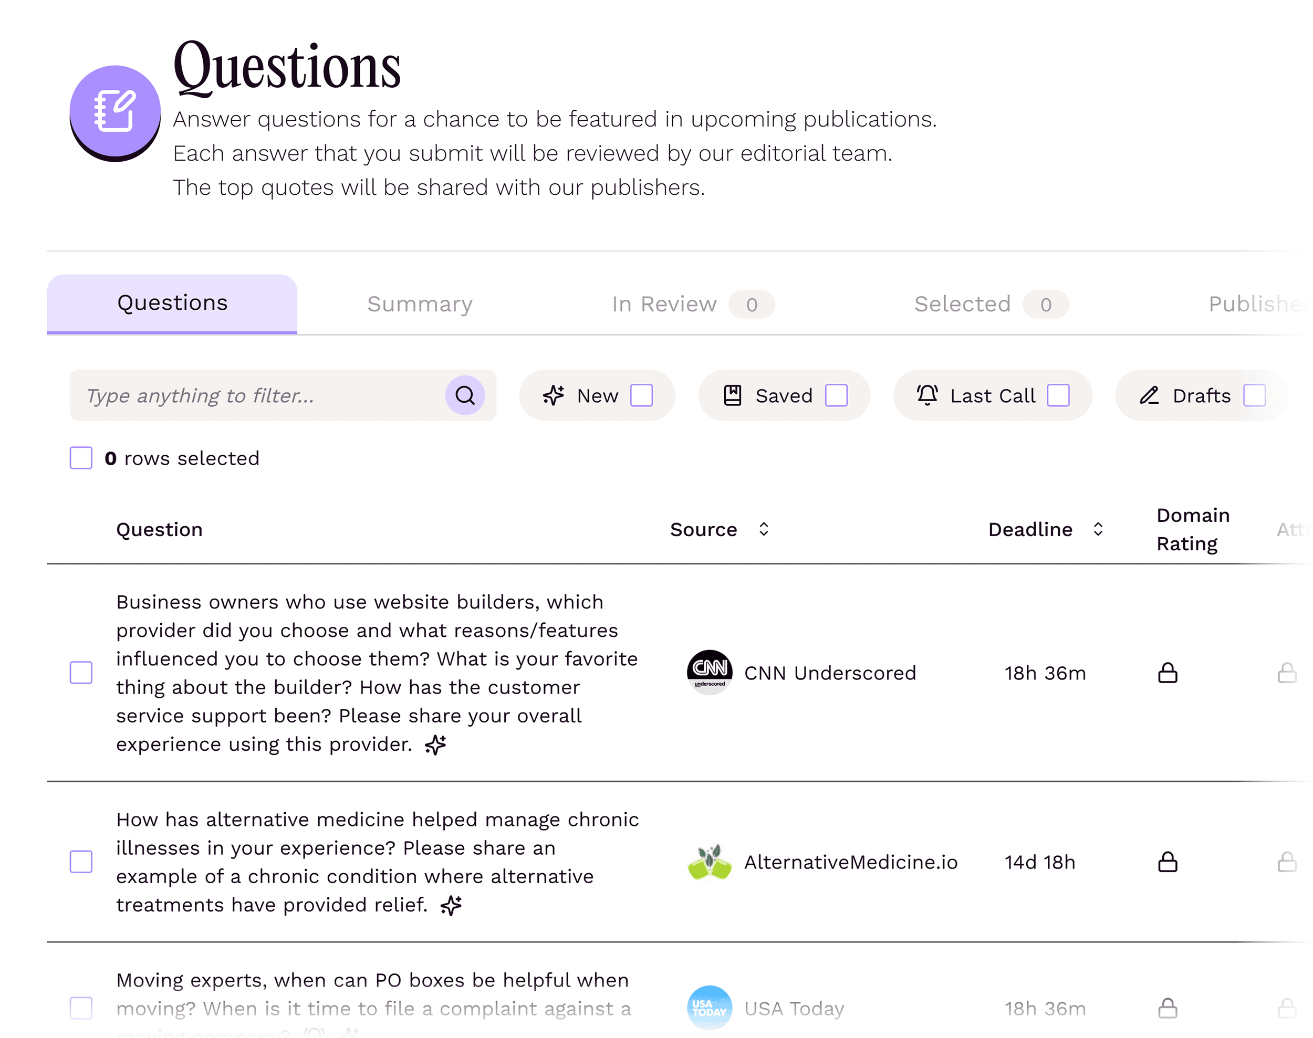Switch to the Summary tab
Viewport: 1313px width, 1038px height.
coord(420,304)
